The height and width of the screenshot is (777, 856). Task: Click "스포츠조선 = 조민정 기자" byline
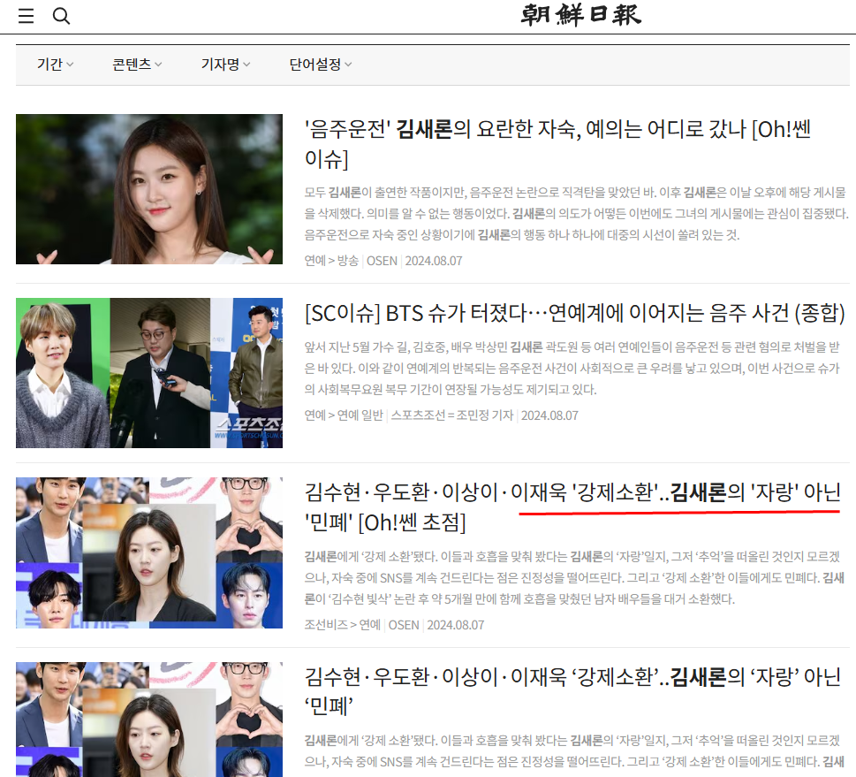(452, 415)
